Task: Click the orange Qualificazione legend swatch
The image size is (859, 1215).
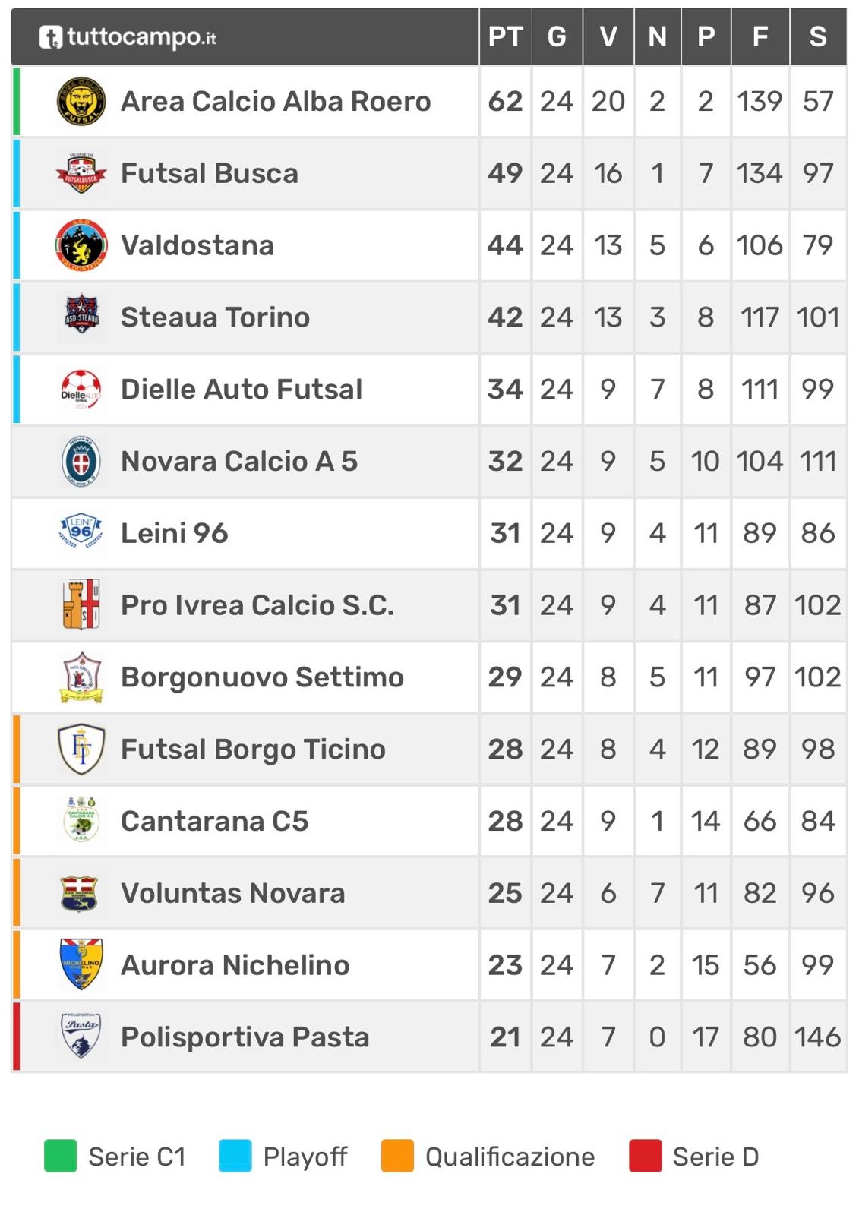Action: tap(397, 1157)
